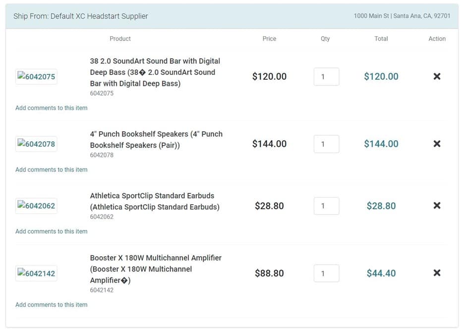Screen dimensions: 464x330
Task: Remove the Athletica SportClip Earbuds item
Action: (x=437, y=206)
